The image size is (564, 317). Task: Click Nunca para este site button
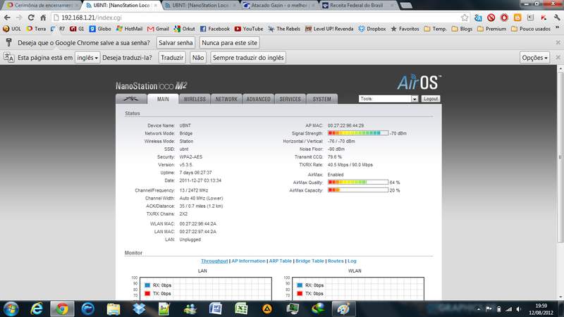pos(230,43)
